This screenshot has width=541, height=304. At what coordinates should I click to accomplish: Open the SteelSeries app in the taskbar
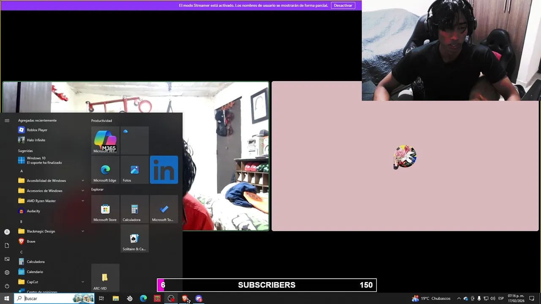(130, 299)
